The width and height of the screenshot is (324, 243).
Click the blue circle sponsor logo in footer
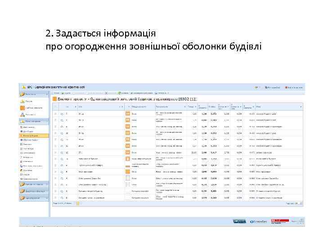(258, 221)
